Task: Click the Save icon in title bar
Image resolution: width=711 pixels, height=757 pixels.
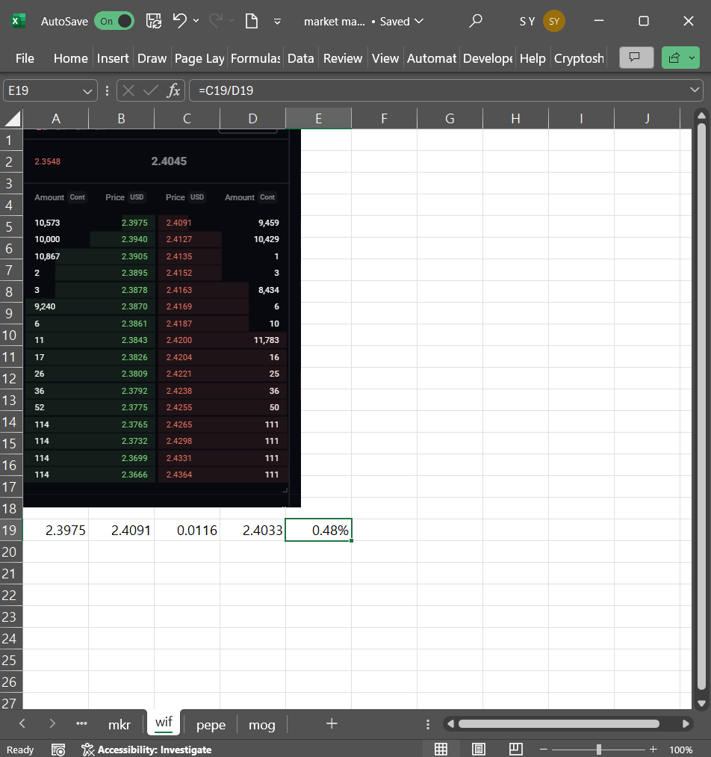Action: (154, 21)
